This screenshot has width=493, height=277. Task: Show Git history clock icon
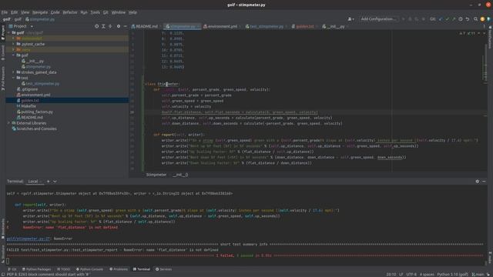461,19
